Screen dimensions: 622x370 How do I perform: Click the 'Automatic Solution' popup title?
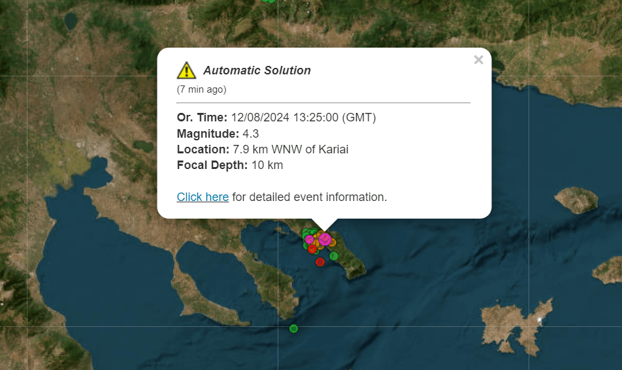pyautogui.click(x=257, y=70)
